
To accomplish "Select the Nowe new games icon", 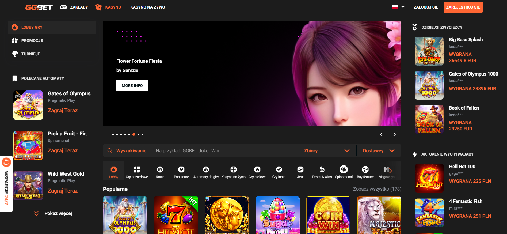I will (x=160, y=172).
